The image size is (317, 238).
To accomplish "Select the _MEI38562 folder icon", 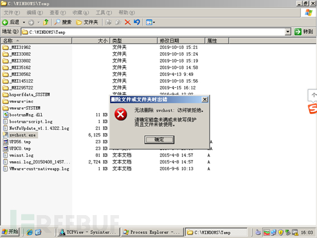I will click(x=6, y=75).
